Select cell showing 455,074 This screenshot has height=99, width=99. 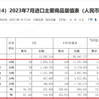pyautogui.click(x=61, y=95)
